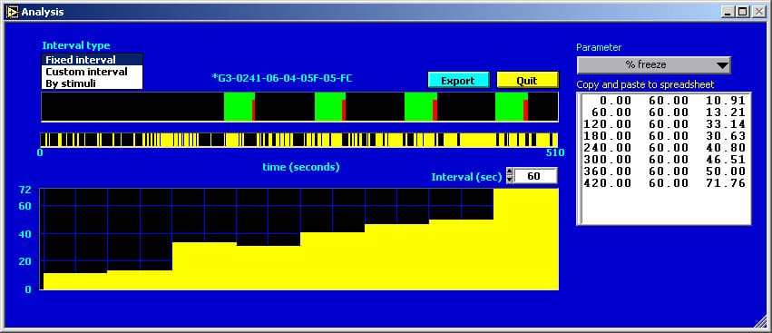Quit the Analysis window
Image resolution: width=772 pixels, height=333 pixels.
pyautogui.click(x=527, y=80)
